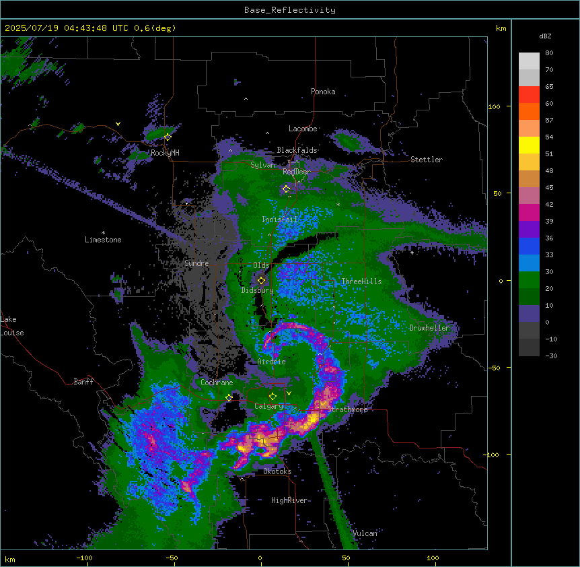
Task: Click the Calgary city label
Action: (x=269, y=406)
